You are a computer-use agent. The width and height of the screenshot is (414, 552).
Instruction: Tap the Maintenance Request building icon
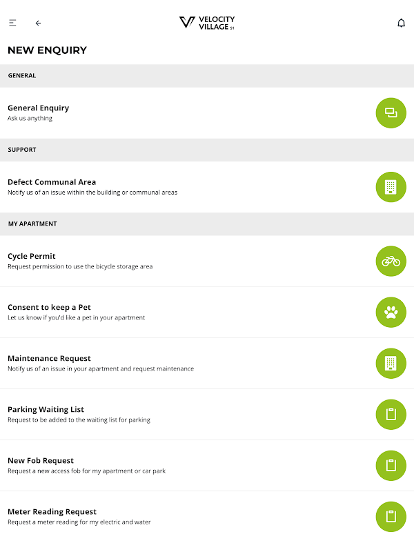click(391, 363)
